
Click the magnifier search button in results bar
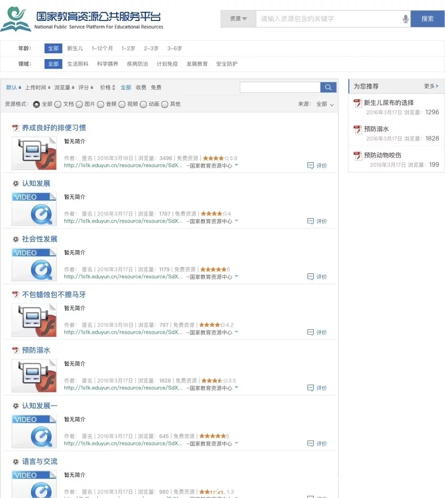pos(328,88)
